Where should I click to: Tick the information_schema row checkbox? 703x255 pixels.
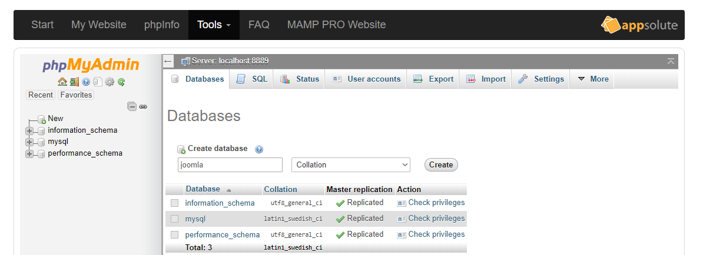click(174, 203)
